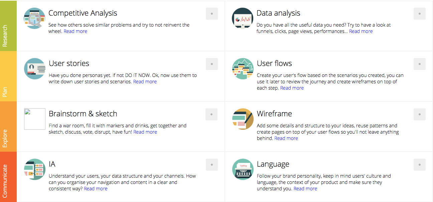Toggle the Language completion circle

pyautogui.click(x=419, y=164)
